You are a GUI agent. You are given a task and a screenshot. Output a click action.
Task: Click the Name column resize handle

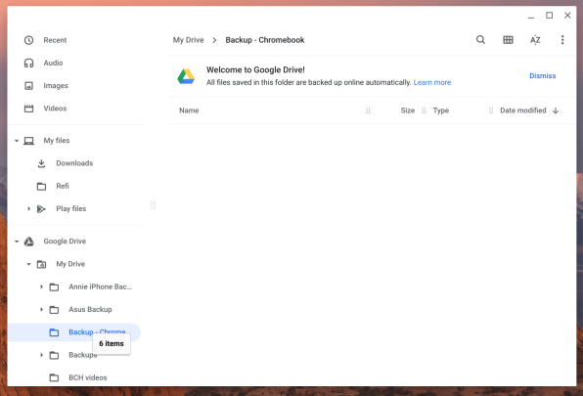click(368, 110)
